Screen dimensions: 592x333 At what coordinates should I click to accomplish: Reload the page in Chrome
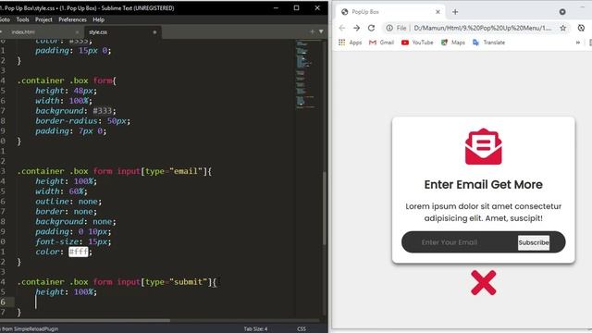pyautogui.click(x=371, y=28)
